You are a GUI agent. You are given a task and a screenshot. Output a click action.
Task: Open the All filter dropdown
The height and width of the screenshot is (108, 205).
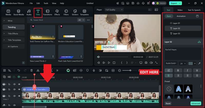click(x=81, y=20)
